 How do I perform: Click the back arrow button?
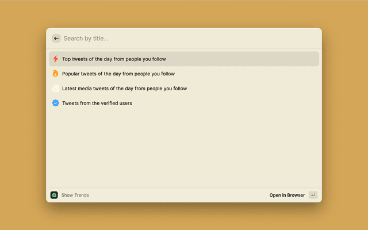56,39
